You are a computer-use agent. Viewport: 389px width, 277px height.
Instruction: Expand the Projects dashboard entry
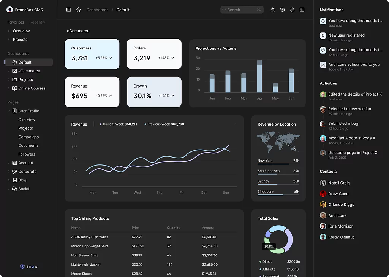pos(8,80)
